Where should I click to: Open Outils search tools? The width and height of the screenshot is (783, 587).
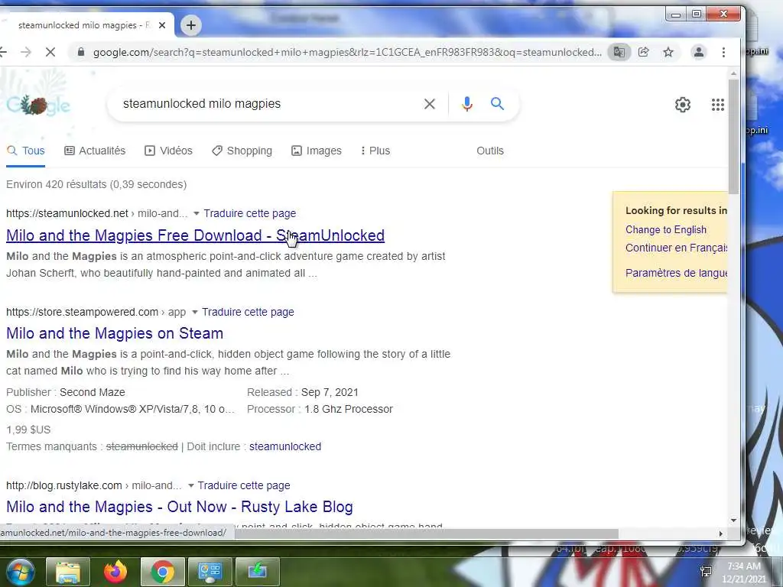click(x=490, y=151)
